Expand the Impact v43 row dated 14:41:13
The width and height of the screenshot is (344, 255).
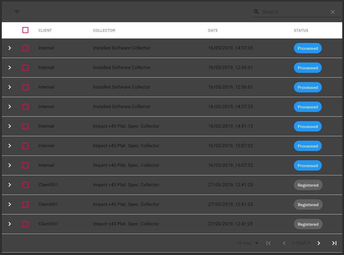tap(9, 126)
